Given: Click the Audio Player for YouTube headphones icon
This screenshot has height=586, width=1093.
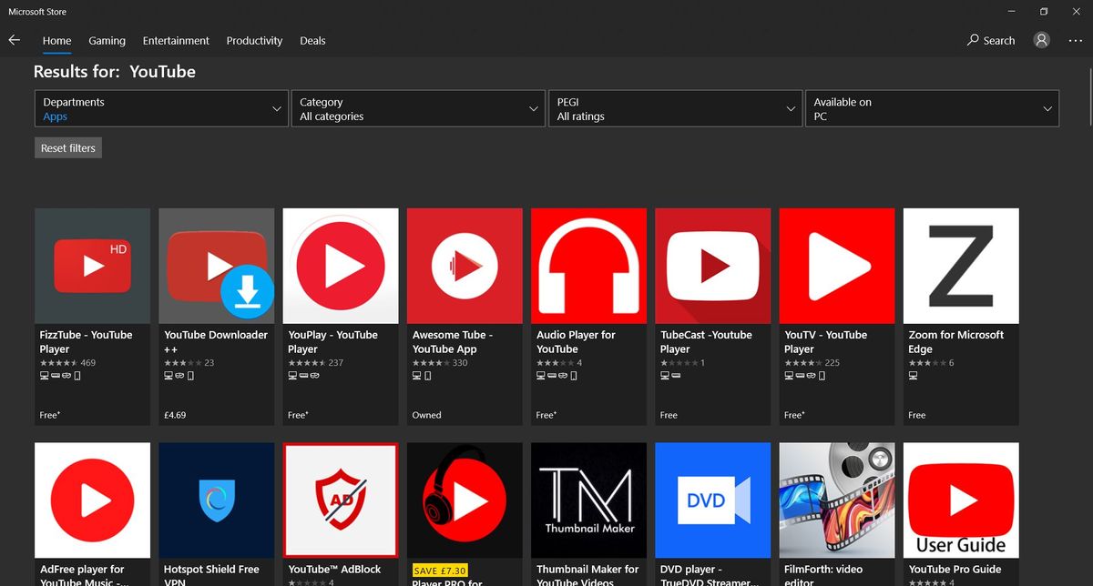Looking at the screenshot, I should coord(588,266).
